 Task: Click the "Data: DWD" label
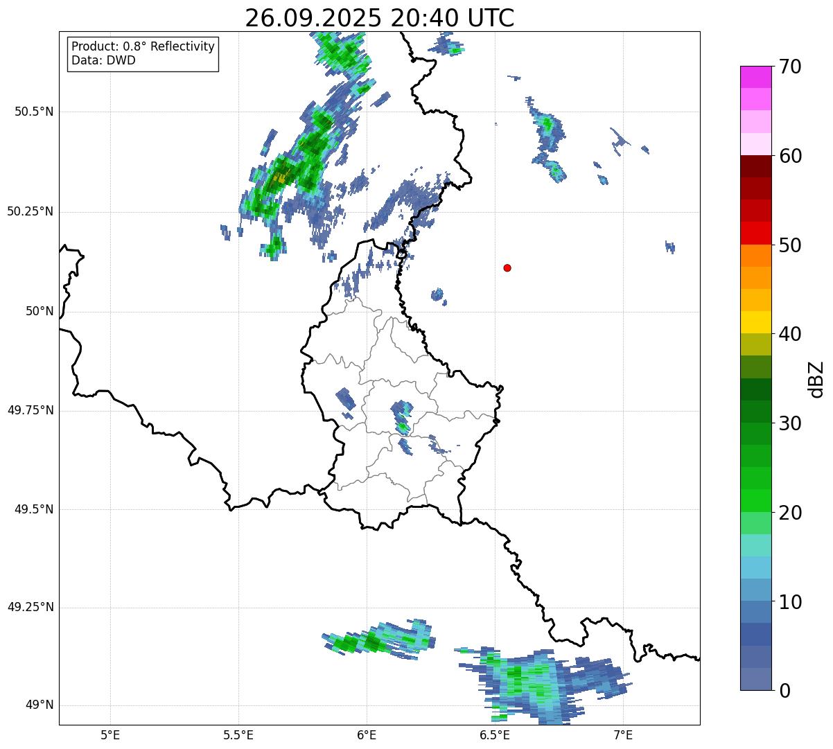pos(103,60)
